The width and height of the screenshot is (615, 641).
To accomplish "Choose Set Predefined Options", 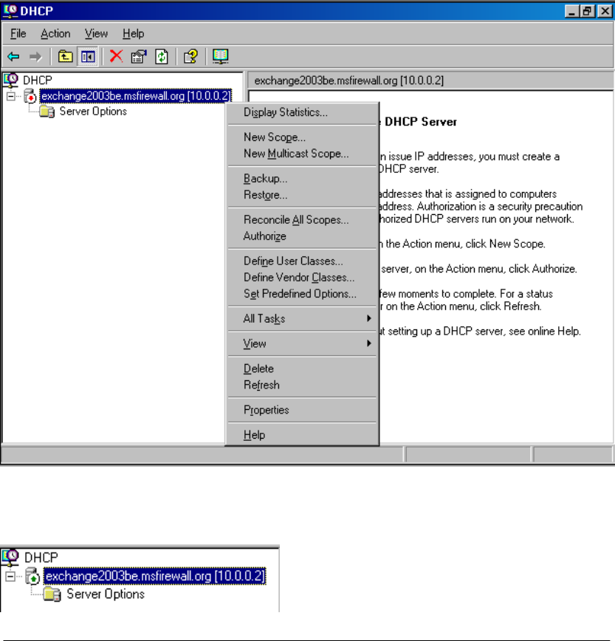I will [x=302, y=293].
